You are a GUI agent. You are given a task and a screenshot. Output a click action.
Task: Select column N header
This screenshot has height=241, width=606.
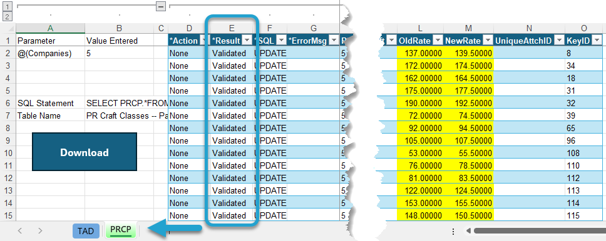coord(529,28)
